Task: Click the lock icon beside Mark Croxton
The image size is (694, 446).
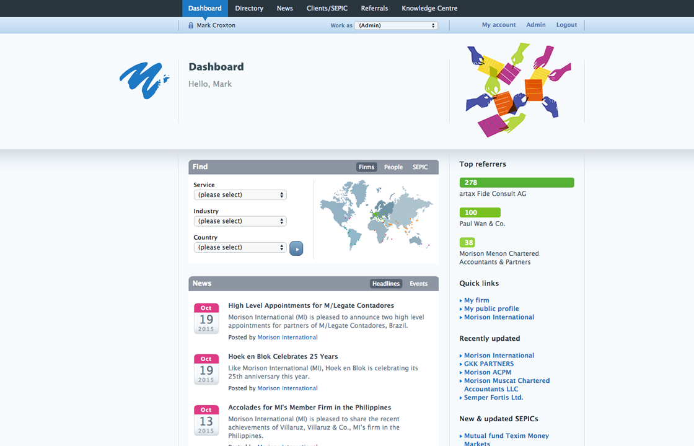Action: [x=191, y=25]
